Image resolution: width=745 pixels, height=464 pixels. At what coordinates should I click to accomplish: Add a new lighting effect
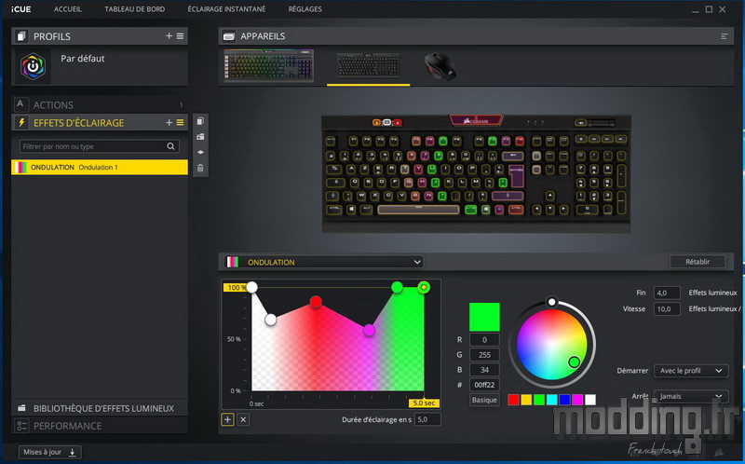[x=169, y=123]
